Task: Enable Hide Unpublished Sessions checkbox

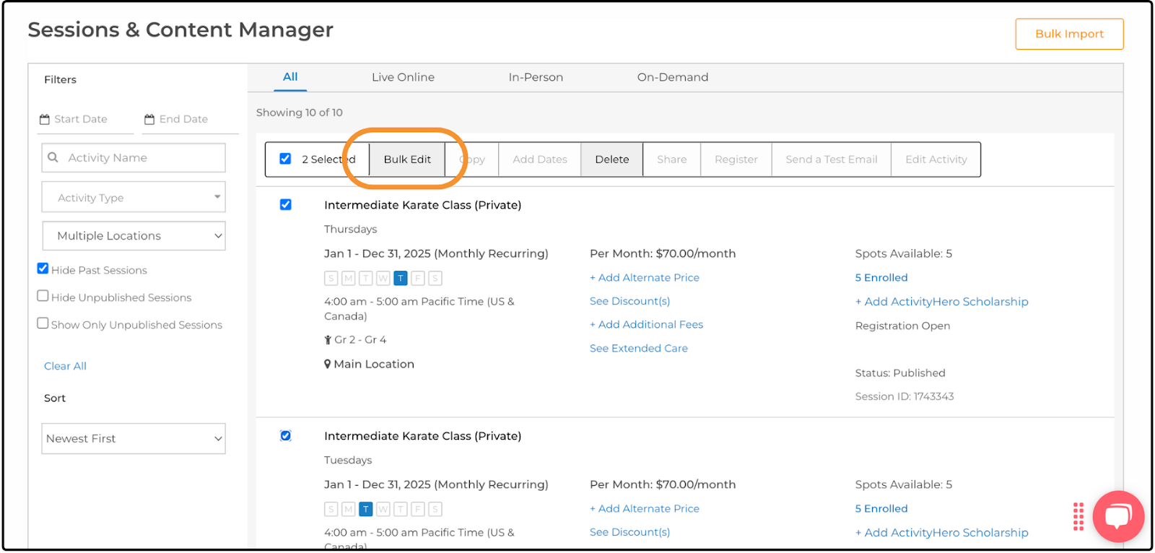Action: click(x=43, y=296)
